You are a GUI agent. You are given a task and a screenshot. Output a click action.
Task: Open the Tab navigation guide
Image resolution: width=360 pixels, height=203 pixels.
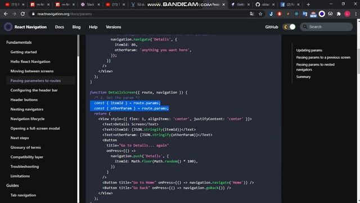coord(23,195)
